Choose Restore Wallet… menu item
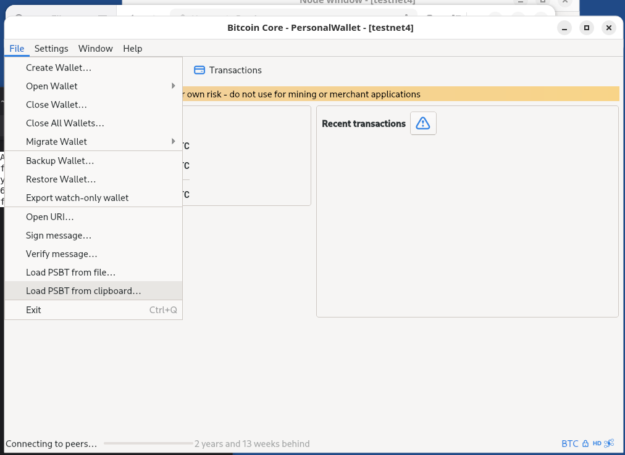This screenshot has height=455, width=625. 93,179
